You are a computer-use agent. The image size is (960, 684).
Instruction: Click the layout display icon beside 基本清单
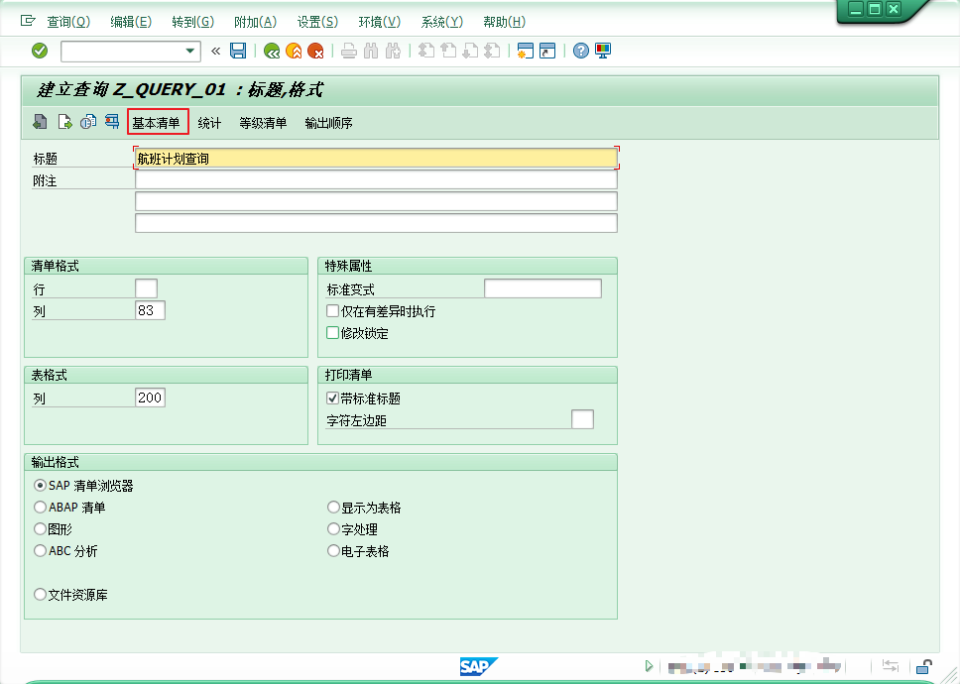[x=112, y=122]
